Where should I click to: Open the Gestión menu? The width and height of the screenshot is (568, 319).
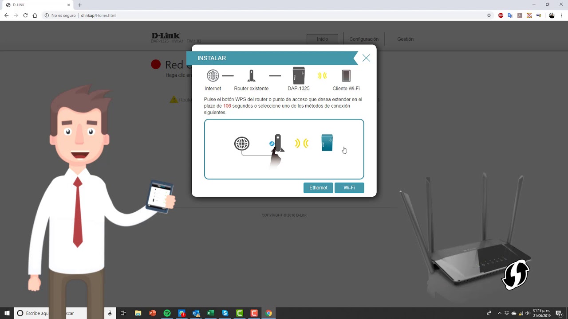click(x=405, y=39)
